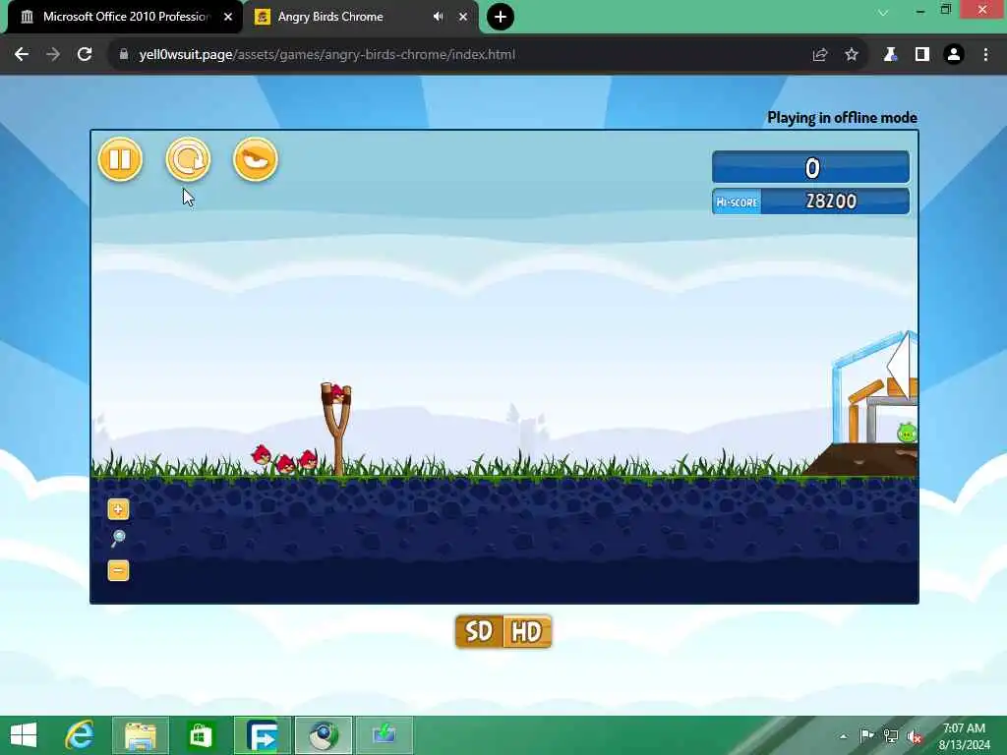
Task: Open the Windows Start menu
Action: click(x=24, y=735)
